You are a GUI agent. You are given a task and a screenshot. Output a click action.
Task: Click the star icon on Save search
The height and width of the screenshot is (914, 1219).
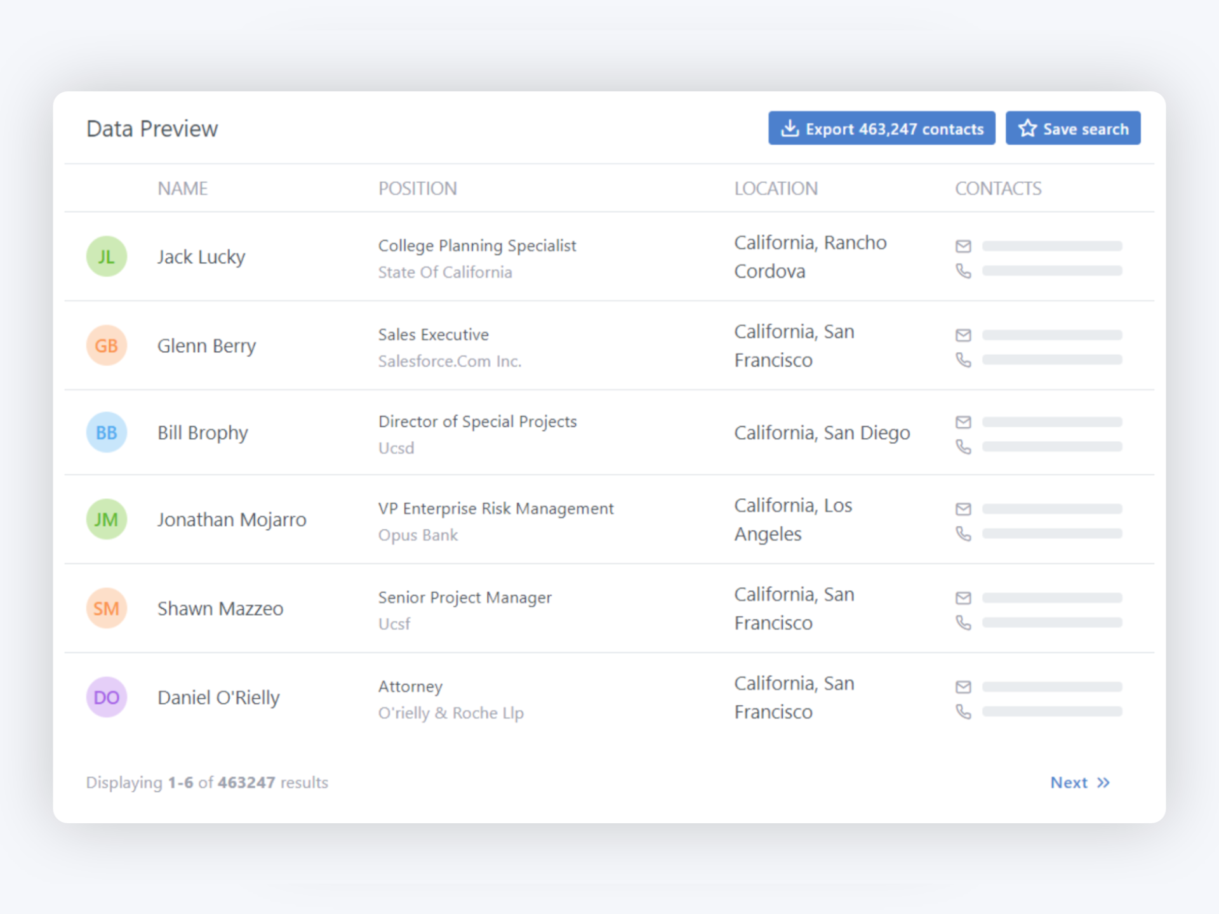[1027, 128]
